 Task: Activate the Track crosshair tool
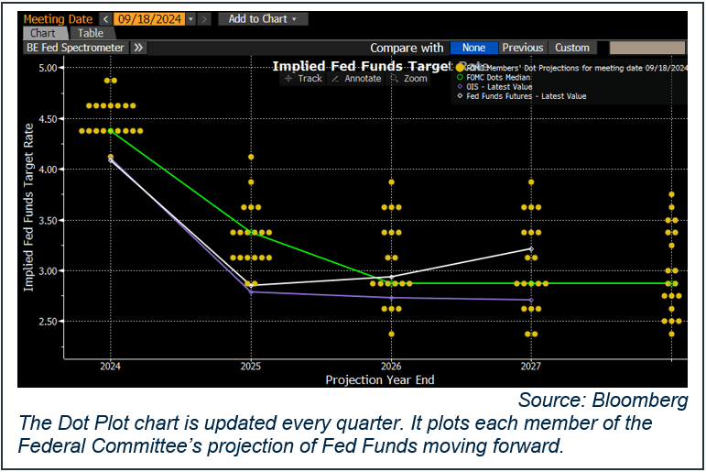(x=303, y=79)
